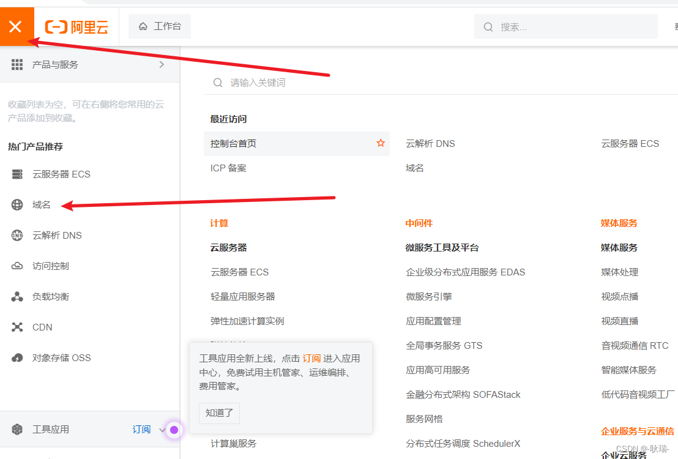Open 负载均衡 in sidebar
678x459 pixels.
point(51,297)
